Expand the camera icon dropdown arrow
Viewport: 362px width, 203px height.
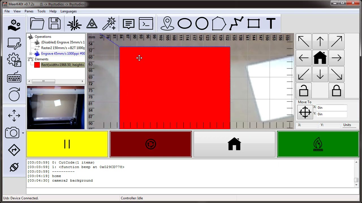tap(23, 133)
